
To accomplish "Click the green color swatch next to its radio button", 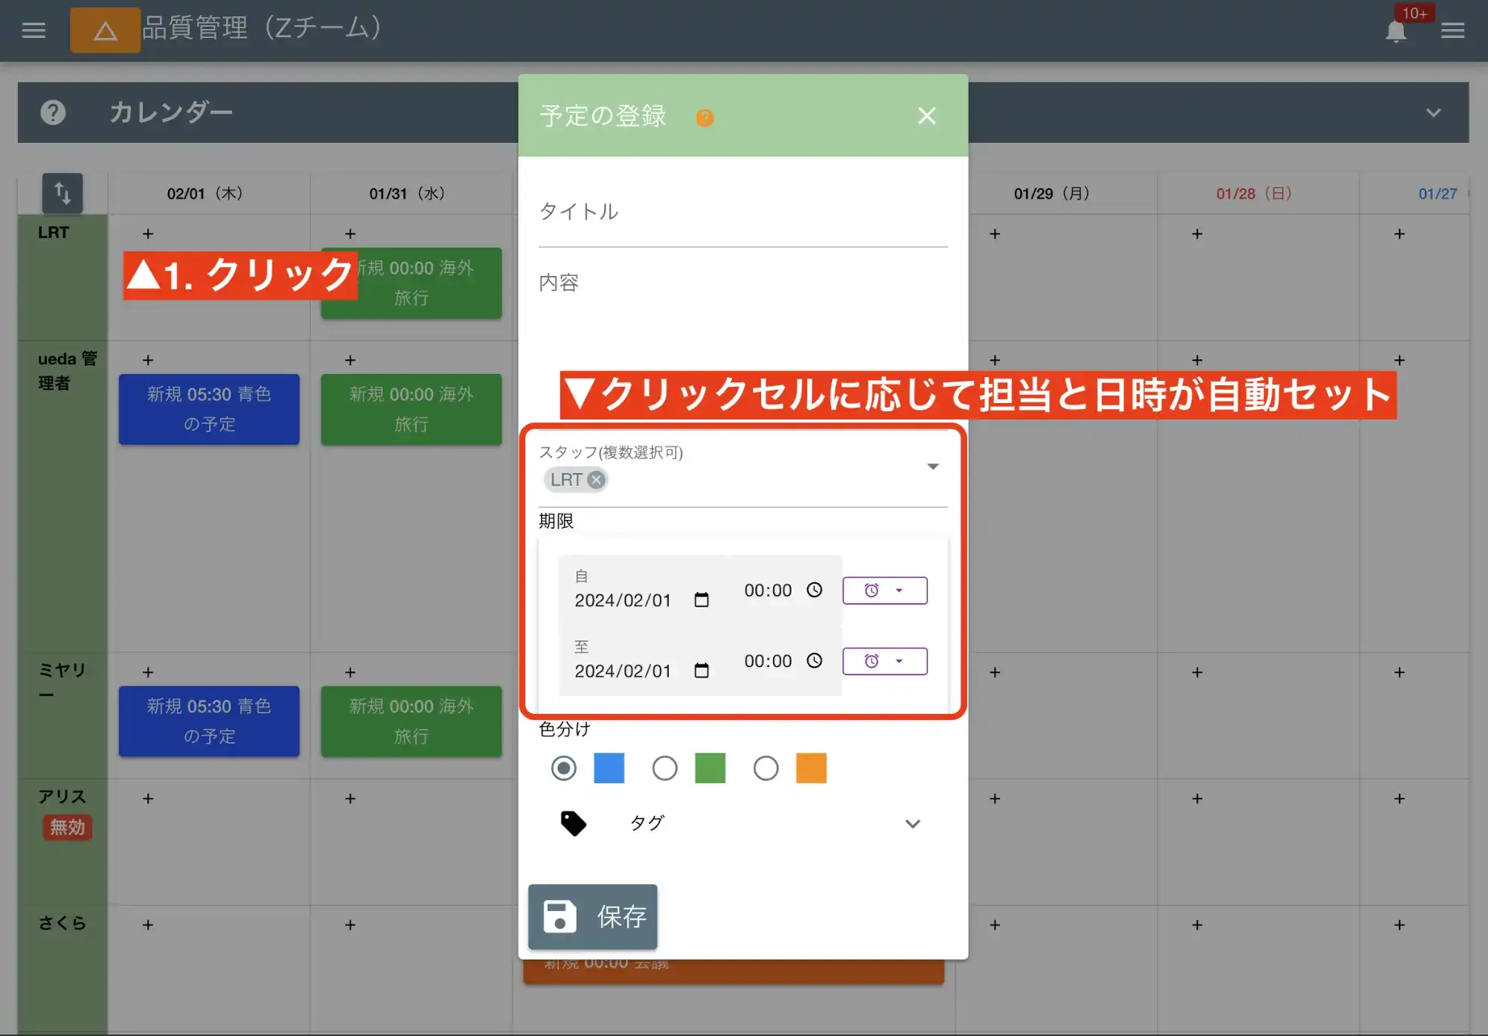I will [710, 768].
